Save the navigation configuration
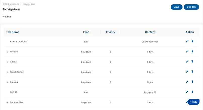Screen dimensions: 203x110 (x=176, y=7)
